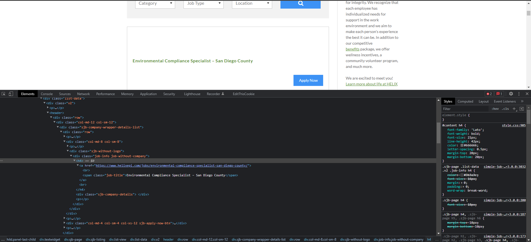Open the Recorder tab
Viewport: 531px width, 242px height.
[215, 94]
